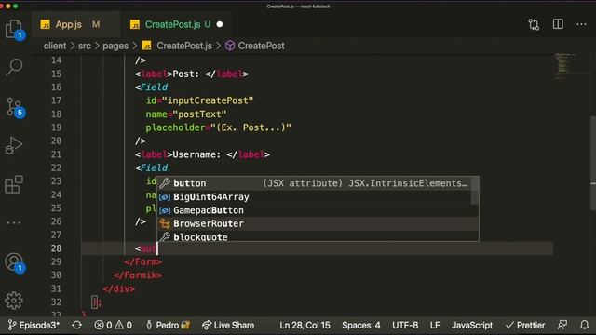596x335 pixels.
Task: Click the Open Changes compare icon
Action: (534, 25)
